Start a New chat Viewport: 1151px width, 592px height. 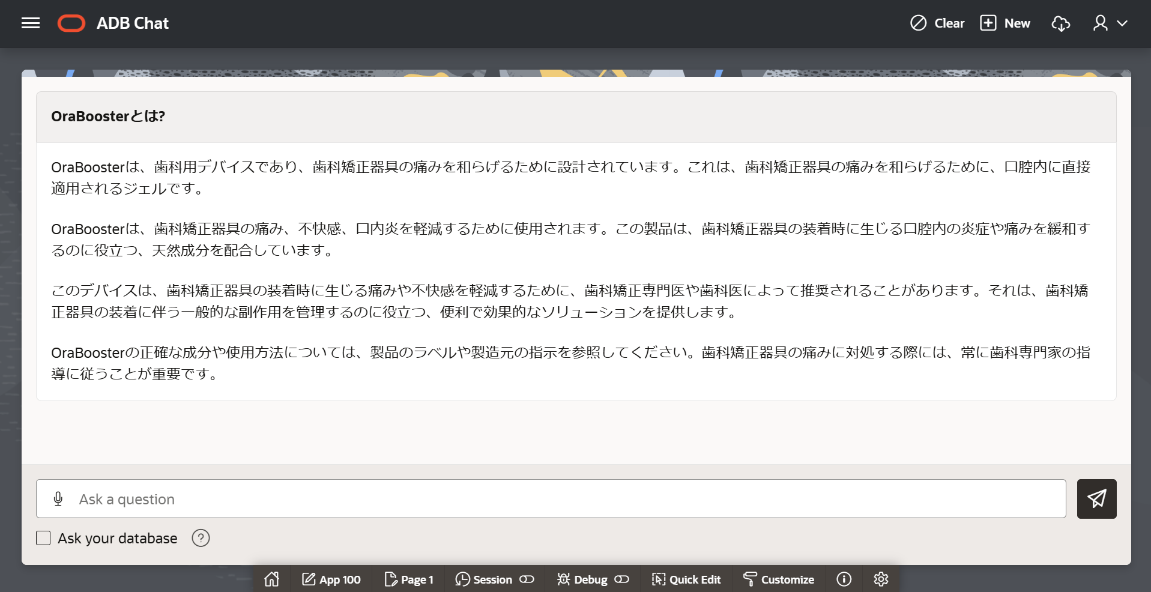point(1006,23)
